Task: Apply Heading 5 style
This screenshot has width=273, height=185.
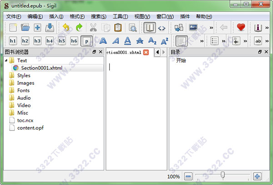Action: pyautogui.click(x=62, y=41)
